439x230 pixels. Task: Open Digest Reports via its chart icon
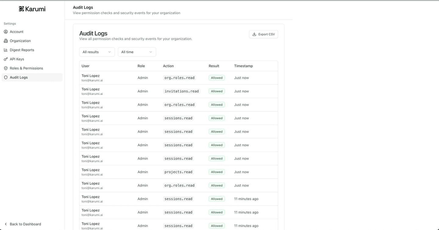pos(6,50)
